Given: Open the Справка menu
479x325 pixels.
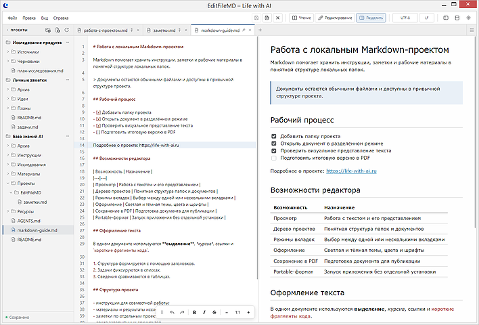Looking at the screenshot, I should pyautogui.click(x=61, y=18).
